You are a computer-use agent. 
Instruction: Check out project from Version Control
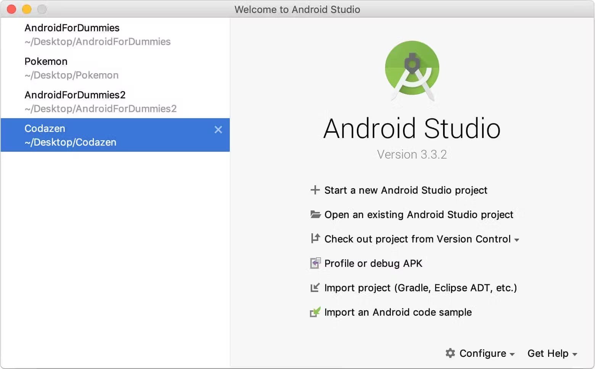tap(418, 239)
